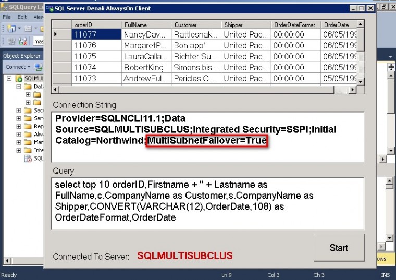
Task: Click the 'Richter Su...' customer cell
Action: tap(196, 56)
